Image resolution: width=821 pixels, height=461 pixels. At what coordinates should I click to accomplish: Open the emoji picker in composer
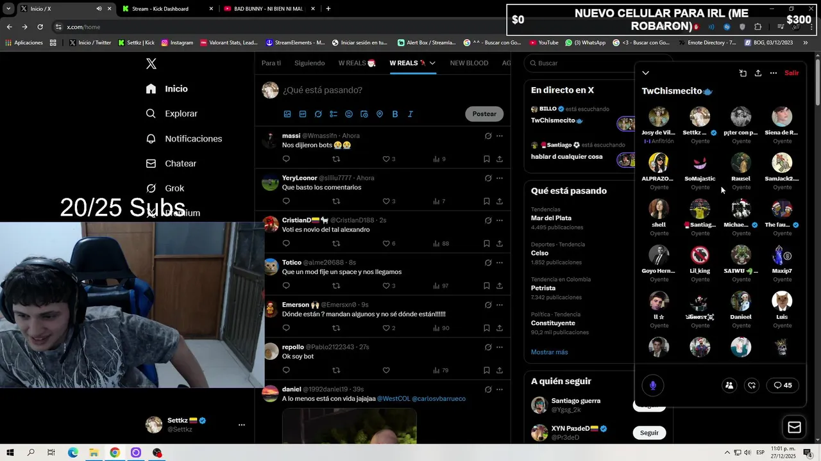(349, 114)
